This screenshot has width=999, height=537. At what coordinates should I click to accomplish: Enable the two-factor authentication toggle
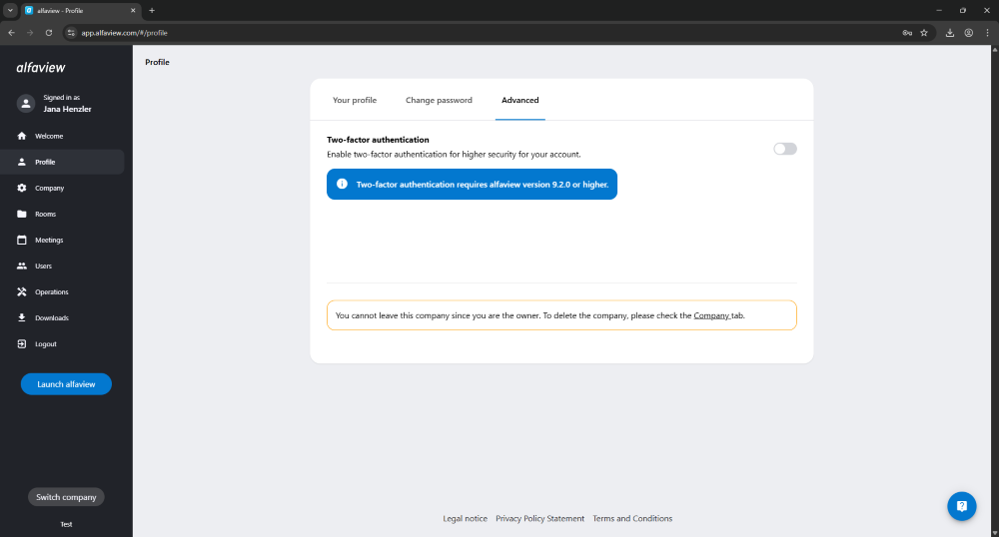(x=784, y=149)
